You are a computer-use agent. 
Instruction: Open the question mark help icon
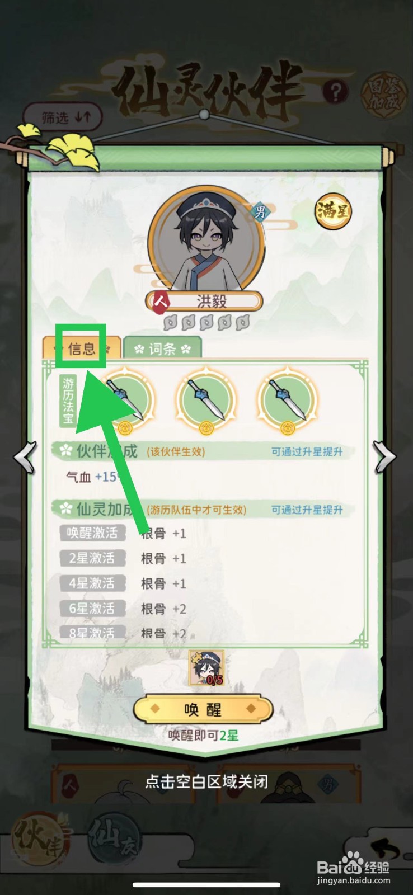(x=335, y=91)
